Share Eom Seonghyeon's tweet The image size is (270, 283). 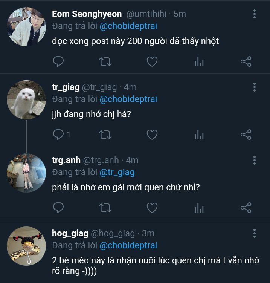tap(246, 61)
